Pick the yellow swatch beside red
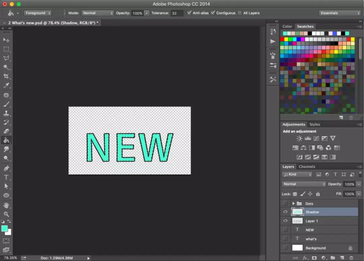Screen dimensions: 364x261 pyautogui.click(x=286, y=39)
